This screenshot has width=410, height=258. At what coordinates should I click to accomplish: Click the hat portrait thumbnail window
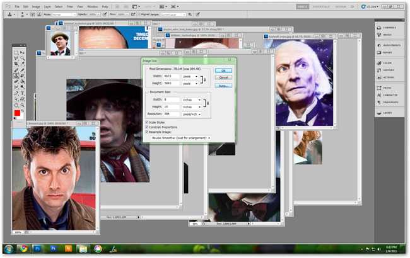pos(61,43)
